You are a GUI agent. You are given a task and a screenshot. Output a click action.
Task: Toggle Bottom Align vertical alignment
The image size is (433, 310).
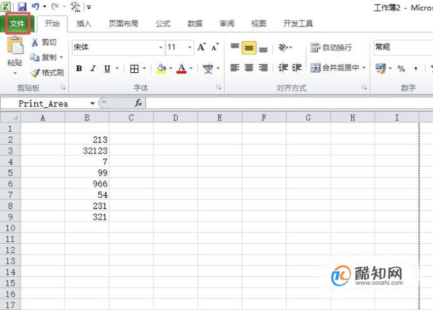point(263,48)
